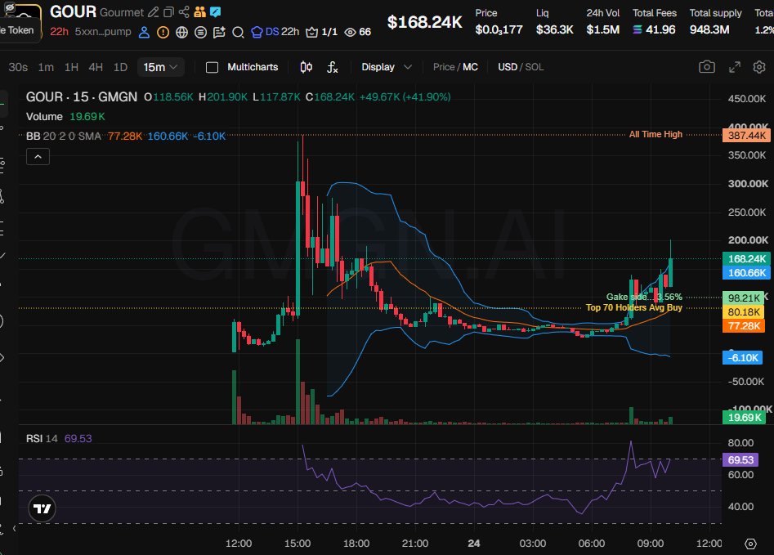774x555 pixels.
Task: Click the Solana icon under Total Fees
Action: pos(638,29)
